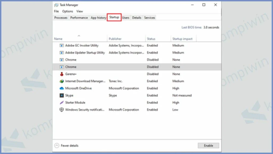Switch to the App history tab

pos(98,18)
